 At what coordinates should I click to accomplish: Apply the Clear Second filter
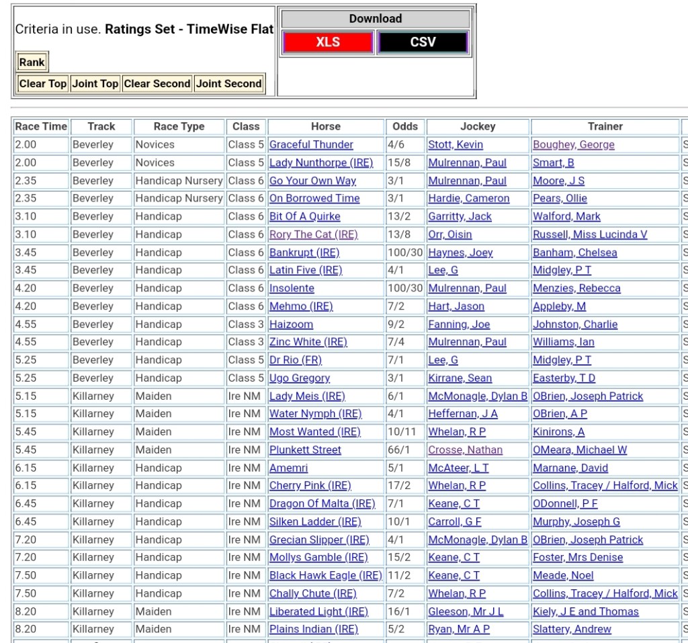point(157,84)
